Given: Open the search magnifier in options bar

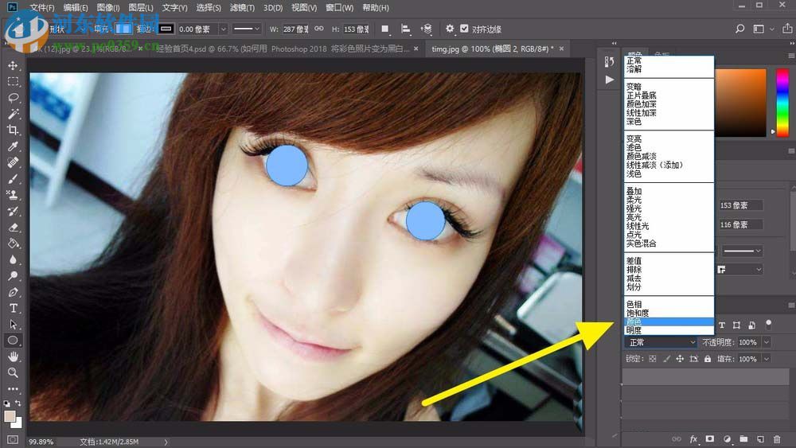Looking at the screenshot, I should (739, 29).
